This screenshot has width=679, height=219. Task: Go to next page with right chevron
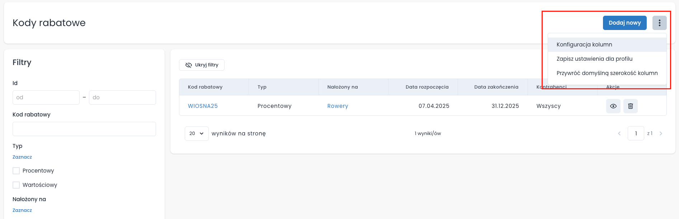tap(661, 134)
